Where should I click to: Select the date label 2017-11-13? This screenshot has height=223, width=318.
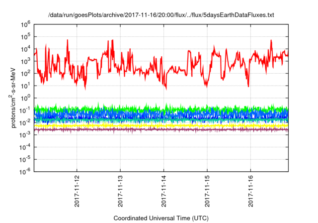120,191
